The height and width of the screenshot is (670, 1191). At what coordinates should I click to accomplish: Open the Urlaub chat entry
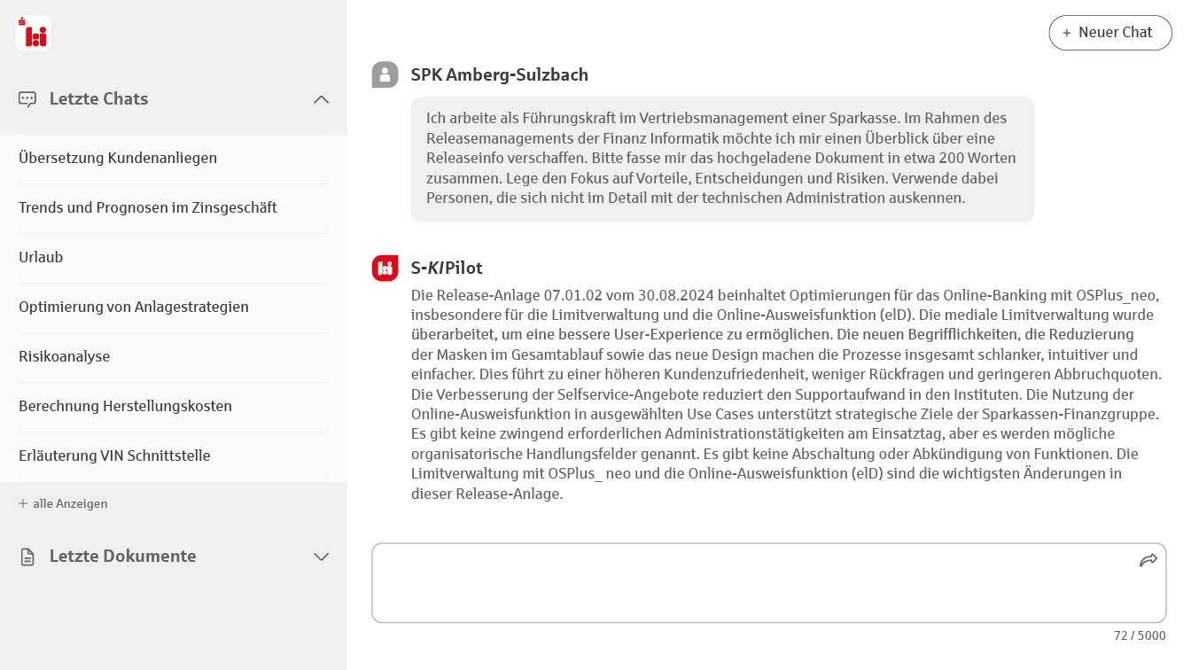[41, 257]
